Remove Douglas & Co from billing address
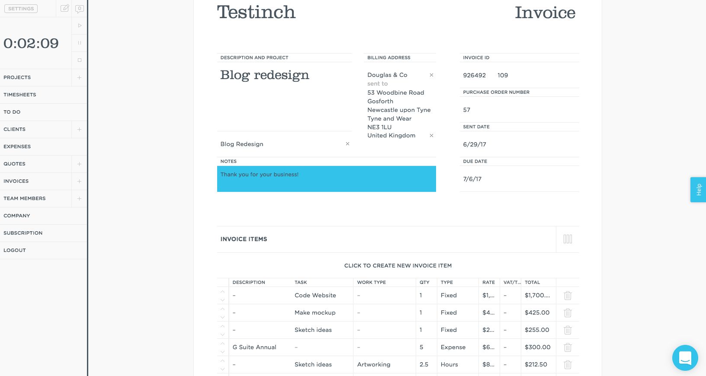The height and width of the screenshot is (376, 706). (x=431, y=75)
